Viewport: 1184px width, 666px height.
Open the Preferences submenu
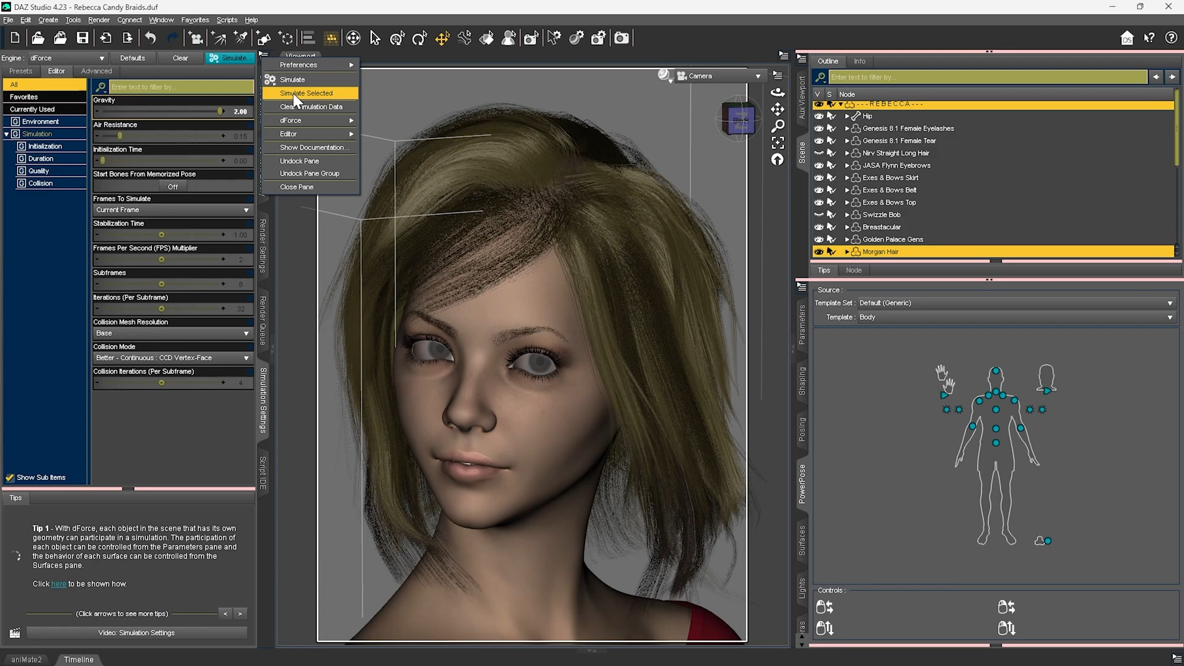pos(310,65)
